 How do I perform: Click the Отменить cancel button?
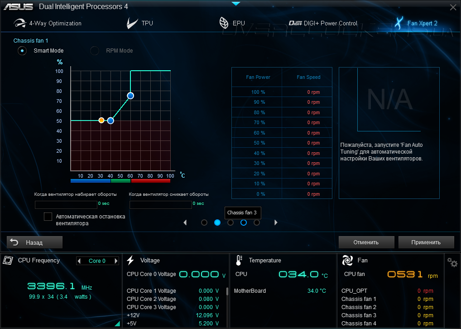[366, 242]
